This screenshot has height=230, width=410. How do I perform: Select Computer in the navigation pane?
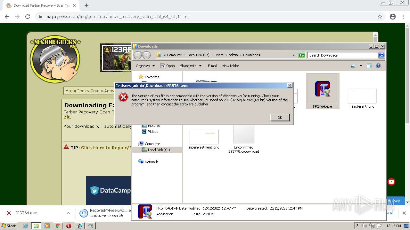[x=152, y=144]
